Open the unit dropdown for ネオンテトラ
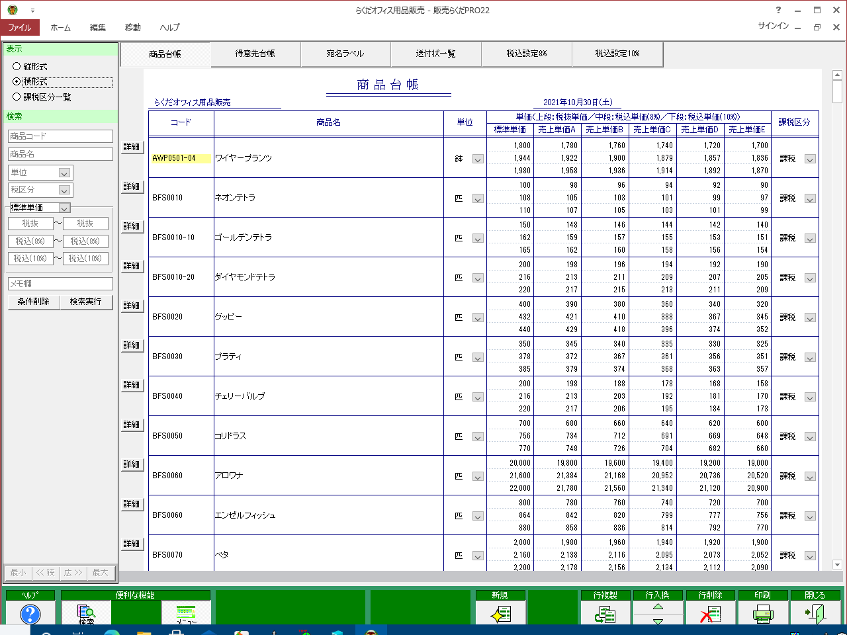 pyautogui.click(x=478, y=198)
